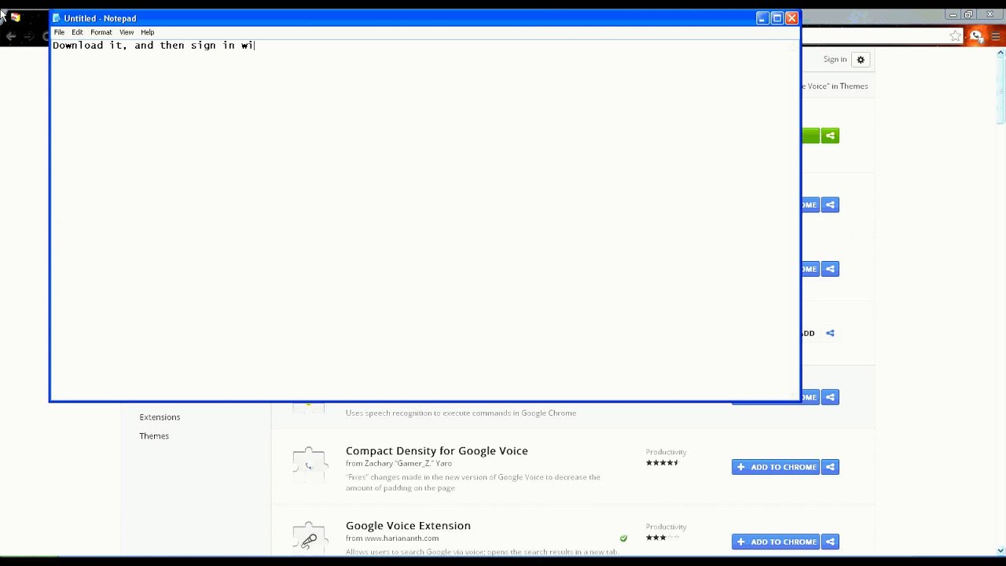Go back using Chrome's back arrow

pos(11,36)
